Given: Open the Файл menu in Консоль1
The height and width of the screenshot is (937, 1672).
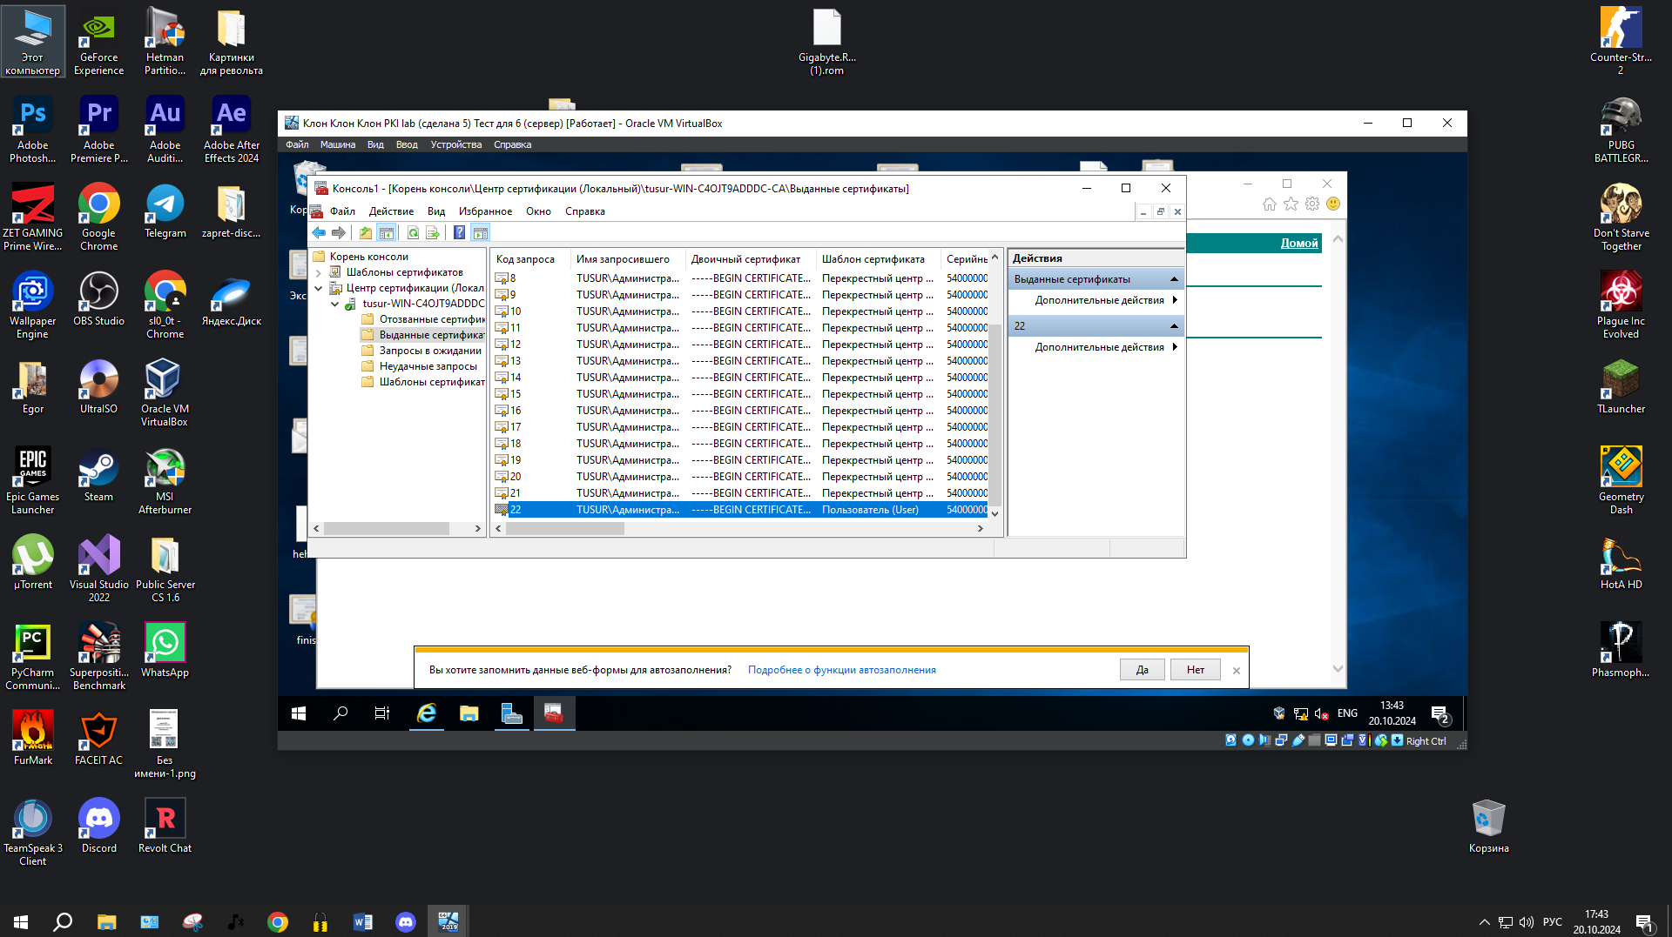Looking at the screenshot, I should [342, 211].
